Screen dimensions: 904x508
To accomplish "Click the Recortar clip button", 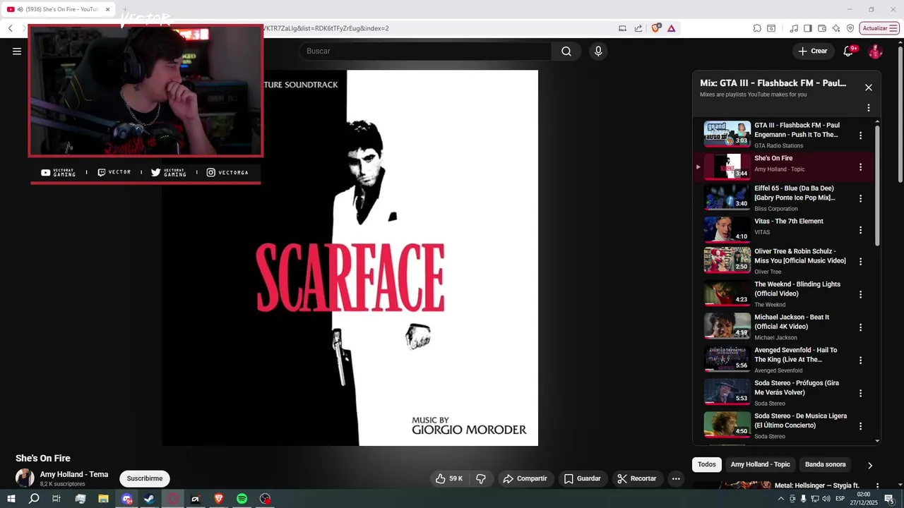I will click(x=636, y=478).
